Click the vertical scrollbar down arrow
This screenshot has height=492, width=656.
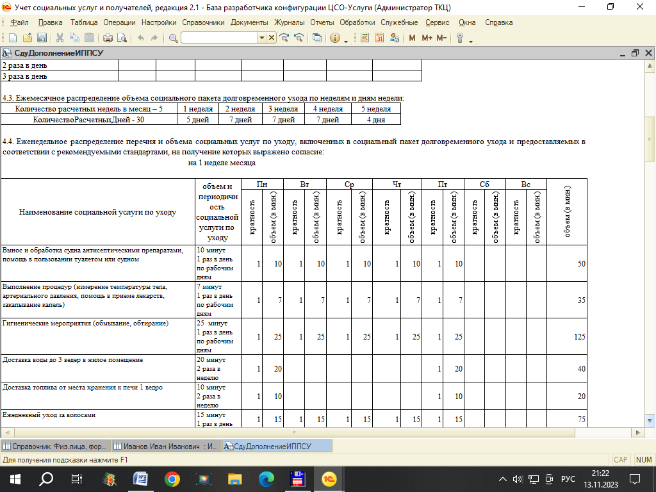point(650,421)
